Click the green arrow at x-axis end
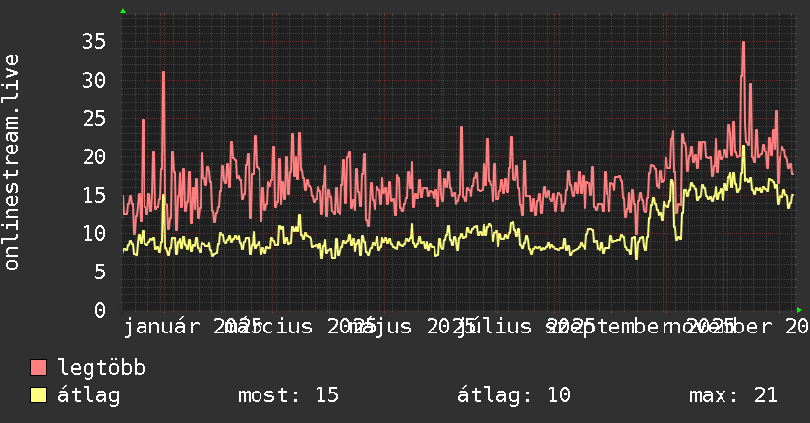 799,310
